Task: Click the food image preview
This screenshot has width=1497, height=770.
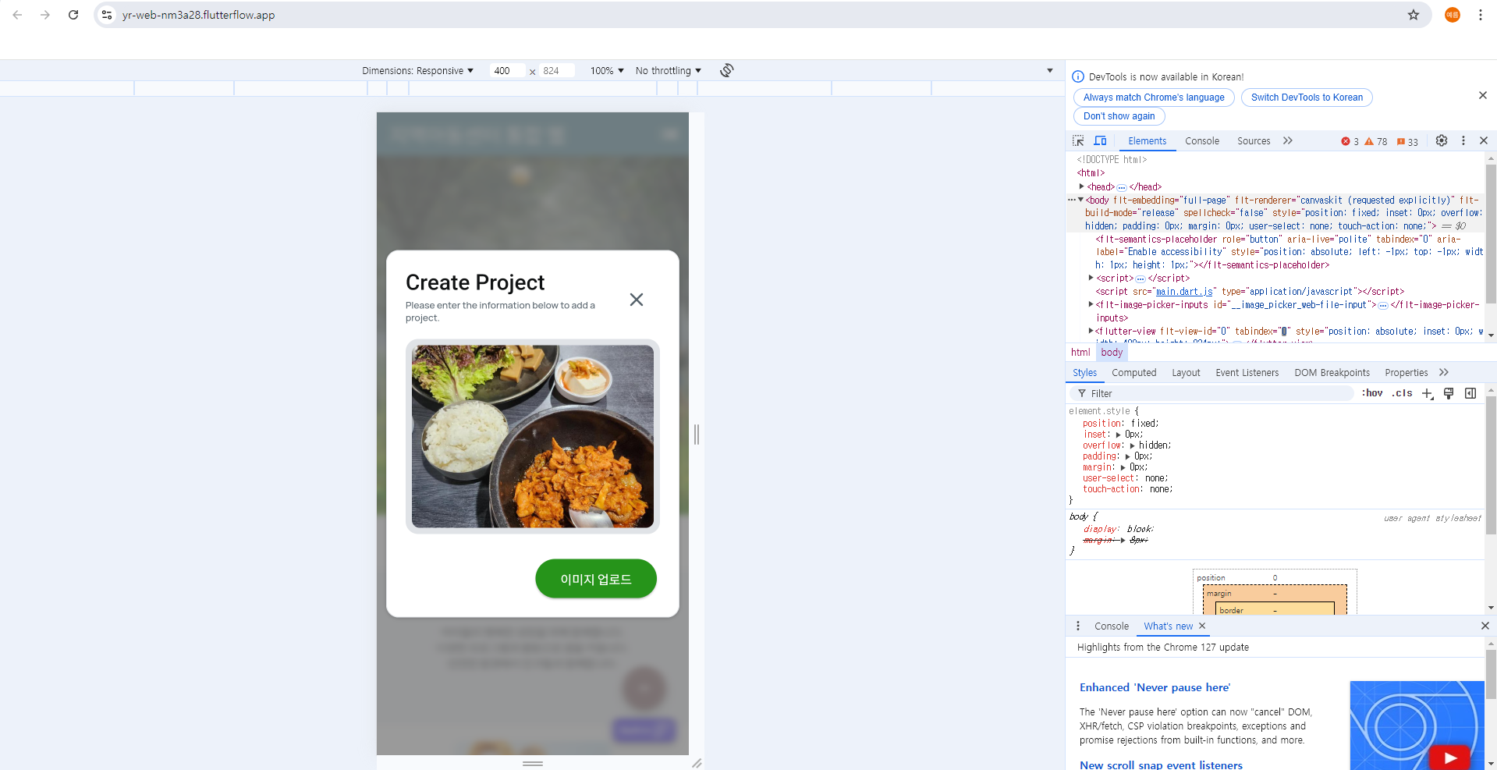Action: pos(533,436)
